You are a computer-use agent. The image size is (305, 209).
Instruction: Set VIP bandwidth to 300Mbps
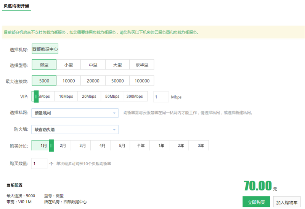tap(136, 97)
